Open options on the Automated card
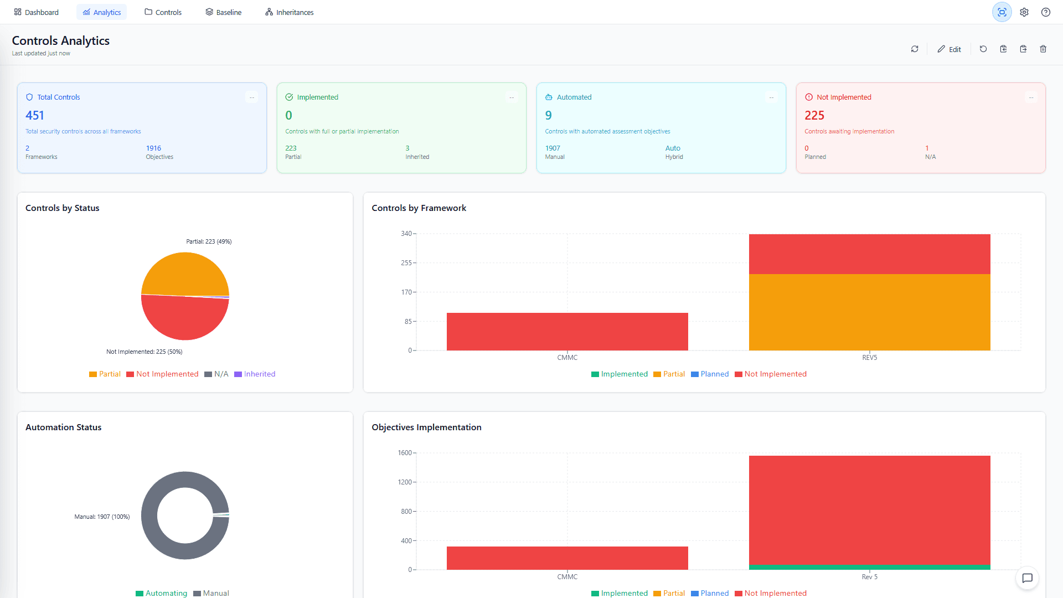The width and height of the screenshot is (1063, 598). (x=771, y=97)
